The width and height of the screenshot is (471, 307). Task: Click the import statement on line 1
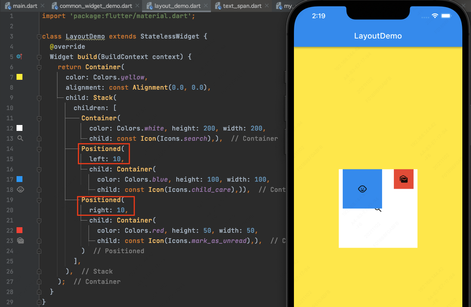118,16
